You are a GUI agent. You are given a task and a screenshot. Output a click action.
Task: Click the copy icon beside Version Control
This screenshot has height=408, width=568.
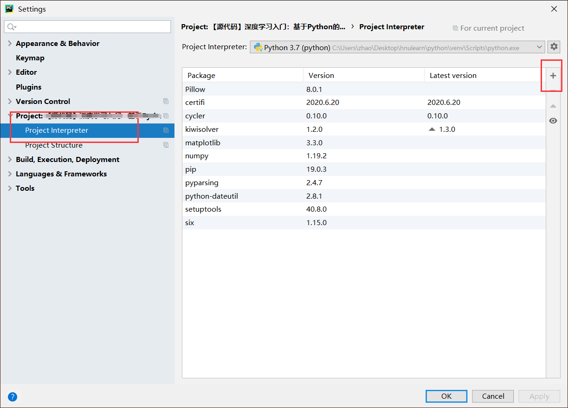[x=166, y=101]
